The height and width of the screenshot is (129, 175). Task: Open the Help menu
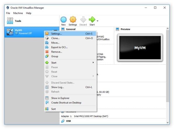[x=29, y=13]
